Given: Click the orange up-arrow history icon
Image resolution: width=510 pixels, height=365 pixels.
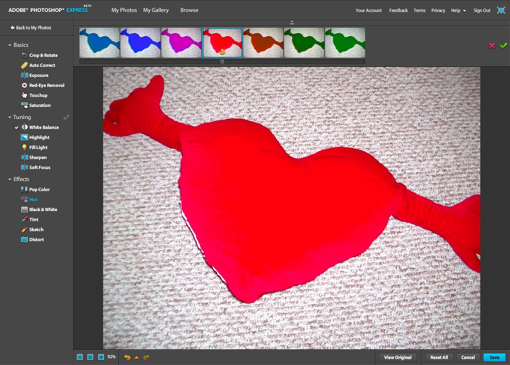Looking at the screenshot, I should pos(136,357).
